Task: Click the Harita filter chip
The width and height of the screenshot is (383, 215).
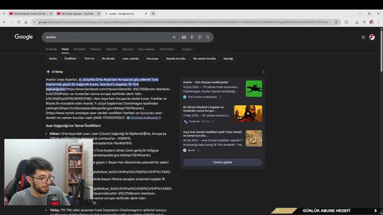Action: pyautogui.click(x=53, y=59)
